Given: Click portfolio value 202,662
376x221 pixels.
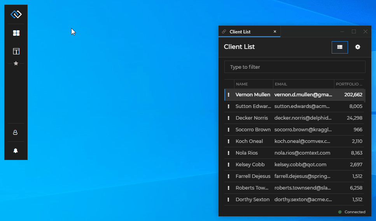Looking at the screenshot, I should click(353, 95).
